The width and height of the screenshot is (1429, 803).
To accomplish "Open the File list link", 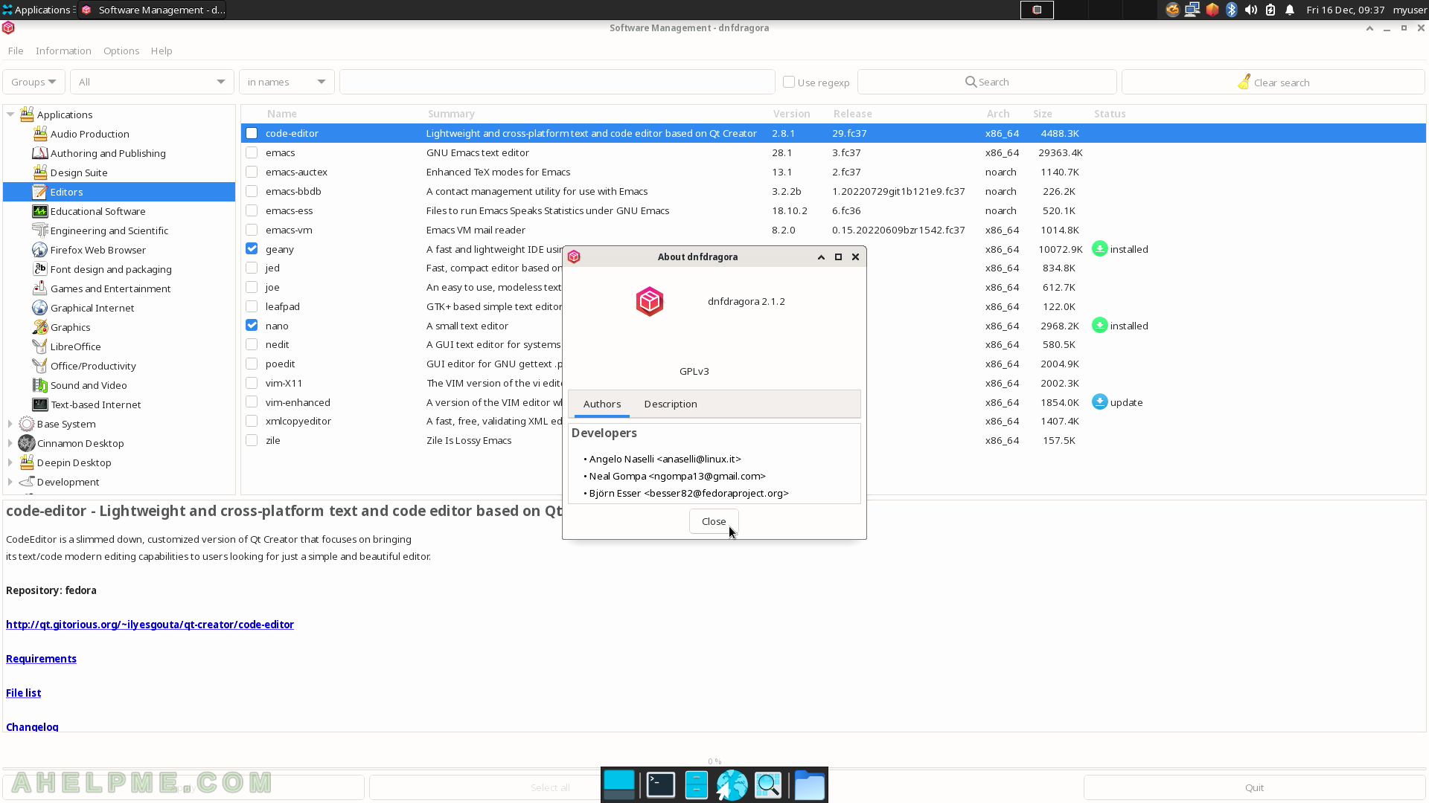I will point(23,693).
